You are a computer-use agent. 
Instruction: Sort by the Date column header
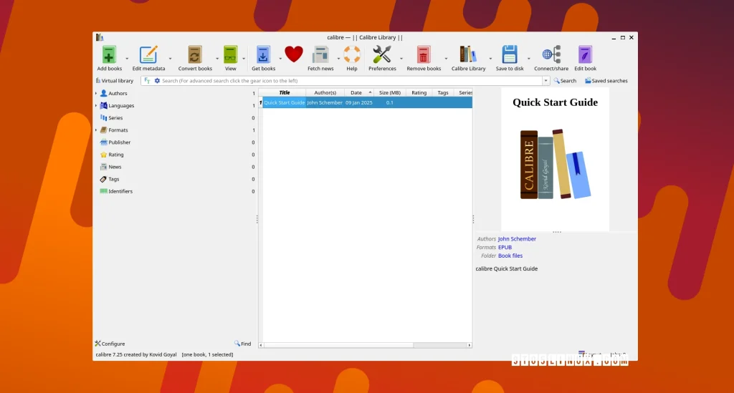pyautogui.click(x=358, y=92)
